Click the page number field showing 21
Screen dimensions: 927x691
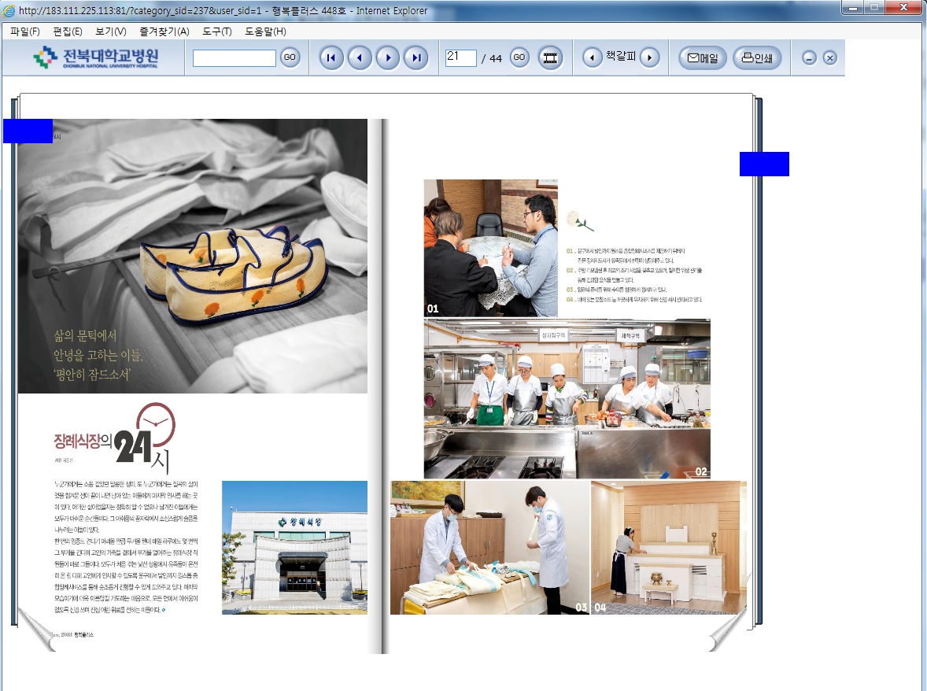point(460,57)
